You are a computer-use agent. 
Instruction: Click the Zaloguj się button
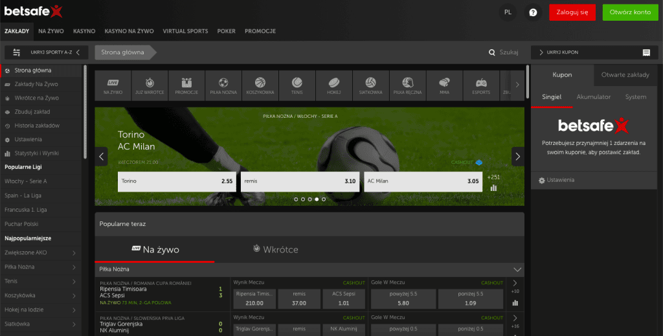pos(572,12)
